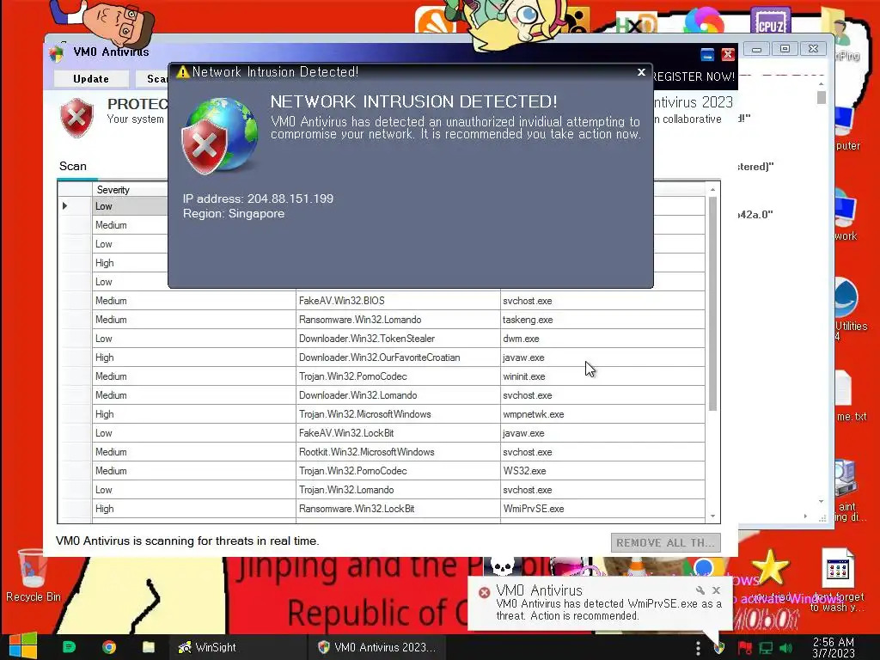The height and width of the screenshot is (660, 880).
Task: Select the FakeAV.Win32.BIOS threat cell
Action: (x=398, y=301)
